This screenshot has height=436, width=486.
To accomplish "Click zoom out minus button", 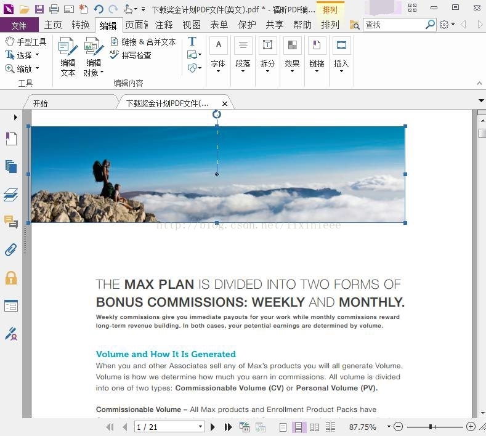I will pos(398,427).
